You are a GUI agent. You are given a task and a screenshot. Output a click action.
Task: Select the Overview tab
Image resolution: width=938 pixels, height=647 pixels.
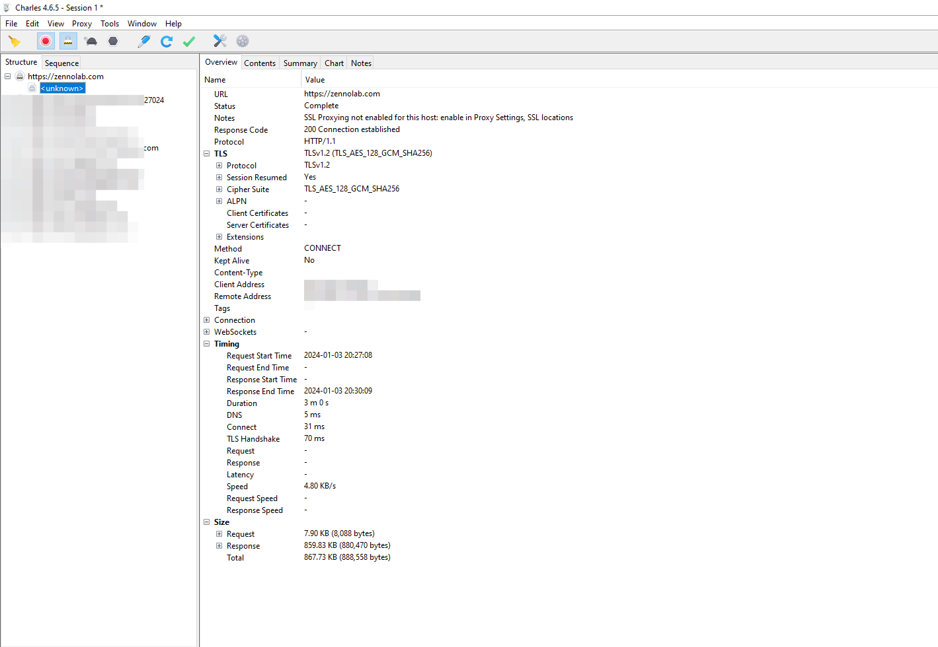click(x=221, y=62)
